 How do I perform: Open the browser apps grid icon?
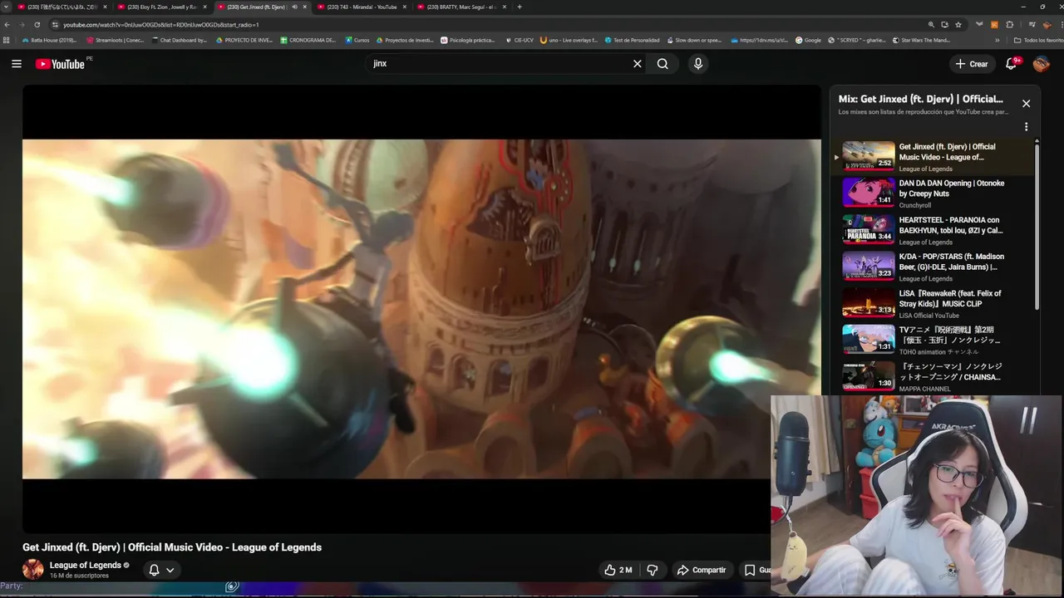click(7, 40)
